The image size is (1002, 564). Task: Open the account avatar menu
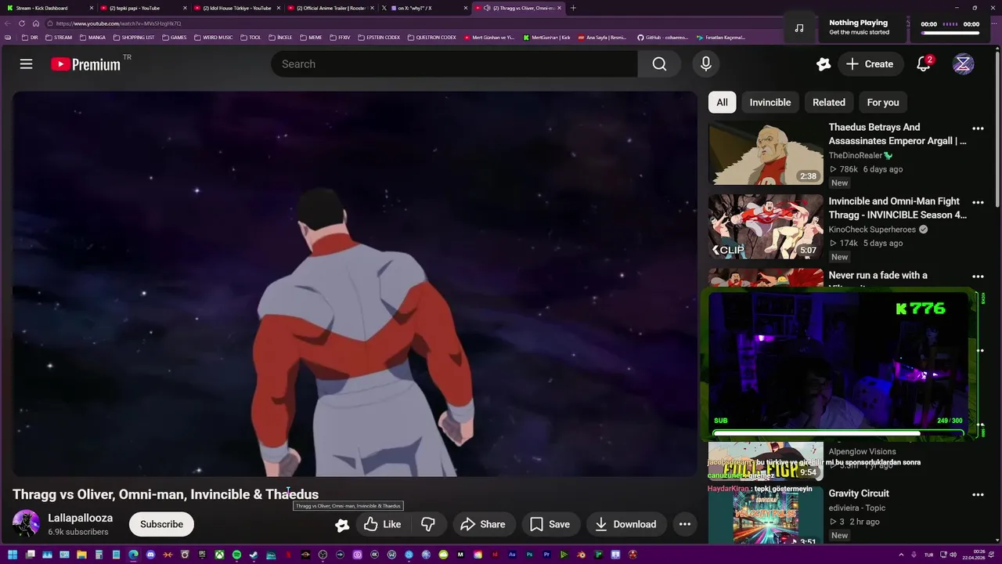[x=963, y=64]
